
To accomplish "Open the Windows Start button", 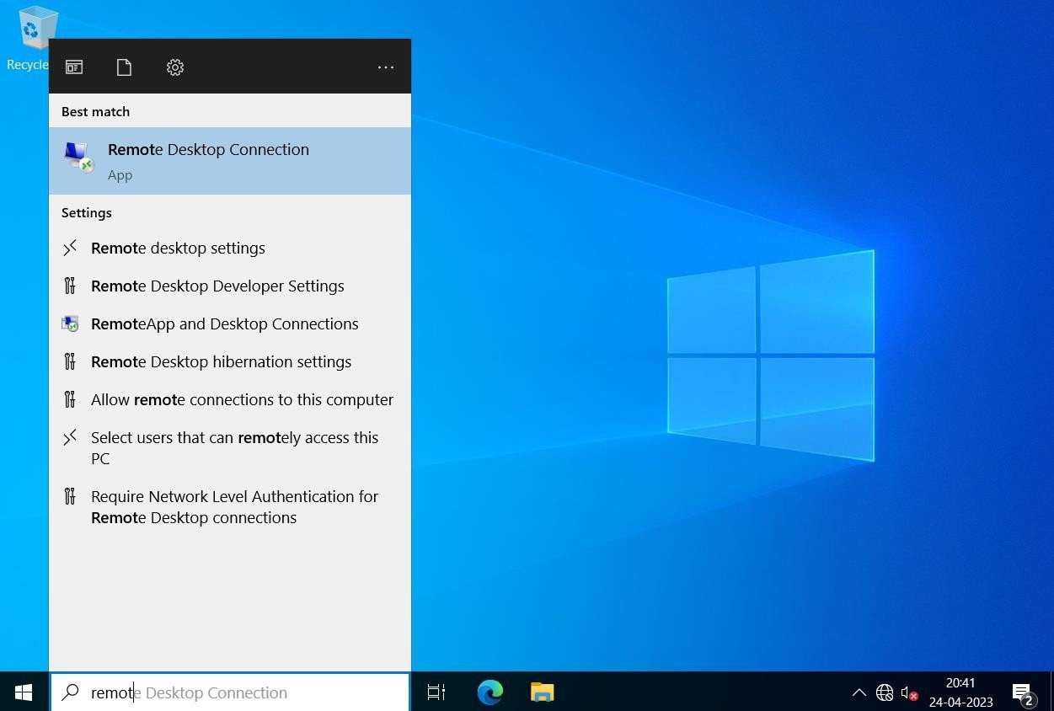I will (x=24, y=692).
